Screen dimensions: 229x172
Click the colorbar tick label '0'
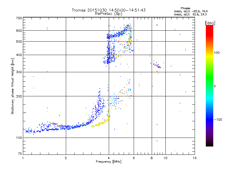click(x=215, y=86)
